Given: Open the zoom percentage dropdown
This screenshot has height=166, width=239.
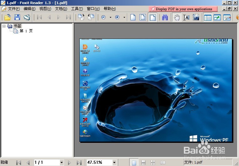Looking at the screenshot, I should coord(114,163).
